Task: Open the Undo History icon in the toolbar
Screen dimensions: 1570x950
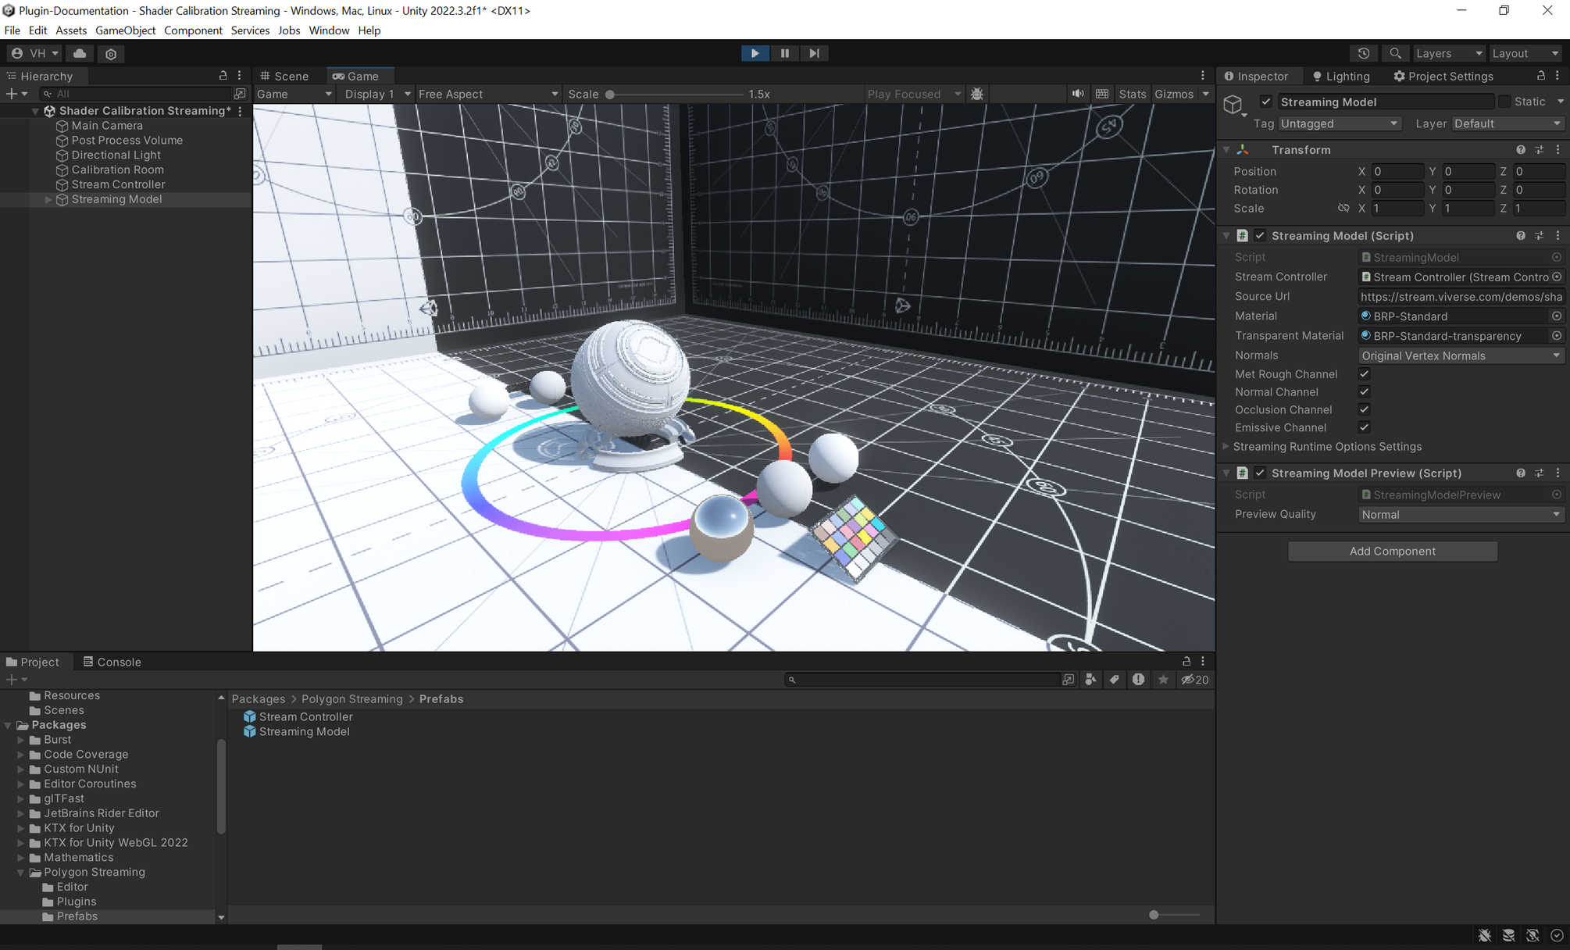Action: [1364, 53]
